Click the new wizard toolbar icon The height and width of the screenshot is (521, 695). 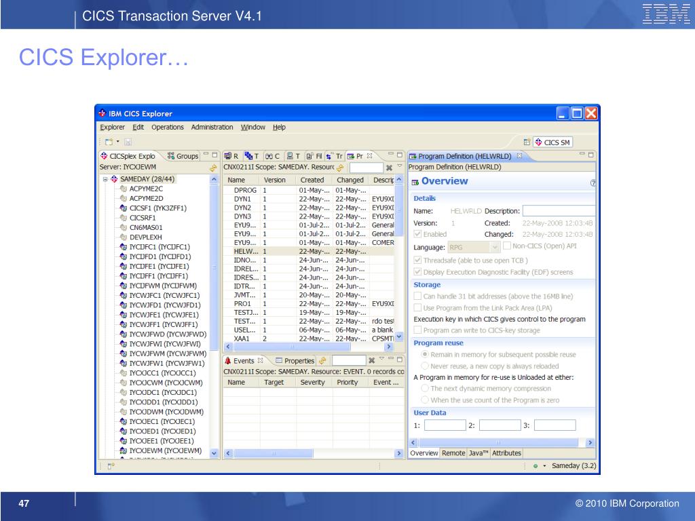109,142
